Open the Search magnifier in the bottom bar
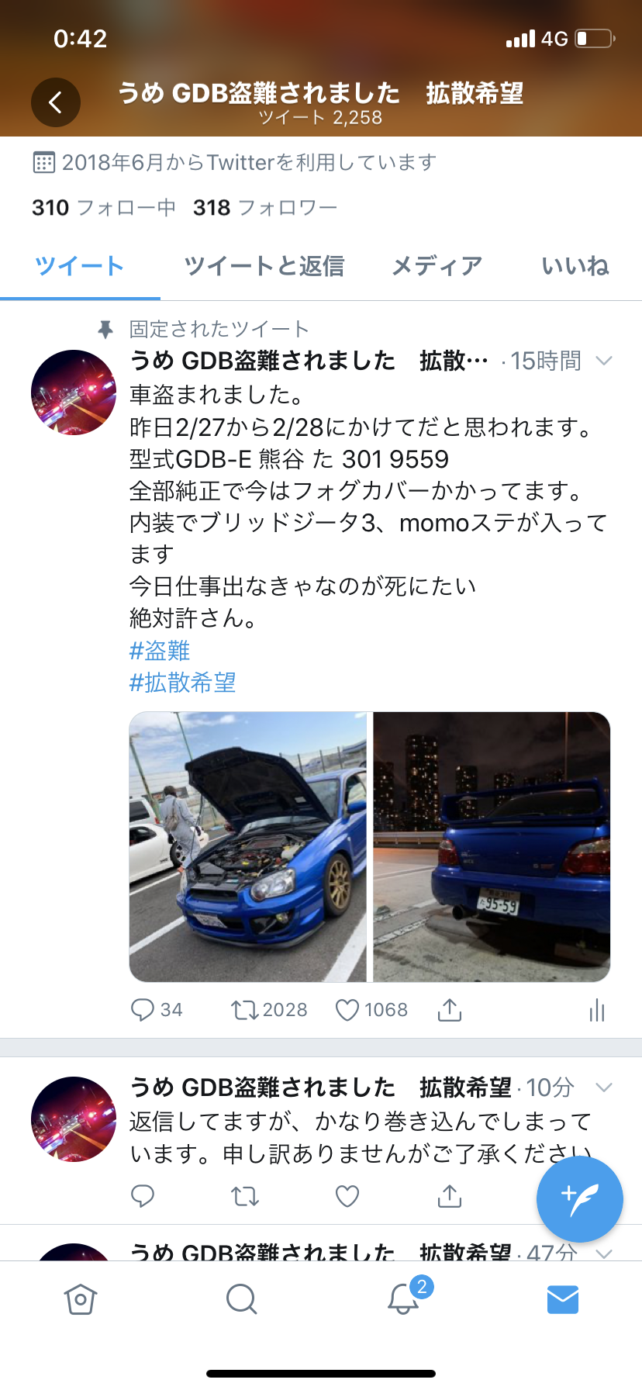This screenshot has width=642, height=1390. pyautogui.click(x=241, y=1299)
